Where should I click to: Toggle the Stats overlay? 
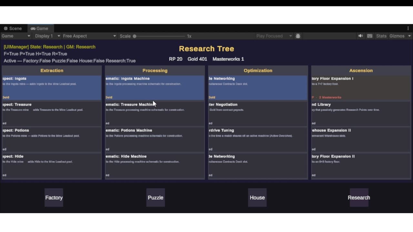[x=381, y=36]
